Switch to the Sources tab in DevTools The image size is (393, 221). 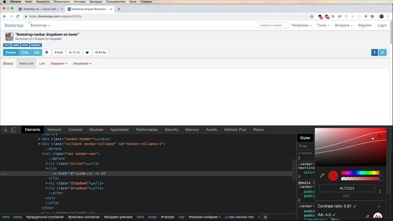pyautogui.click(x=96, y=130)
